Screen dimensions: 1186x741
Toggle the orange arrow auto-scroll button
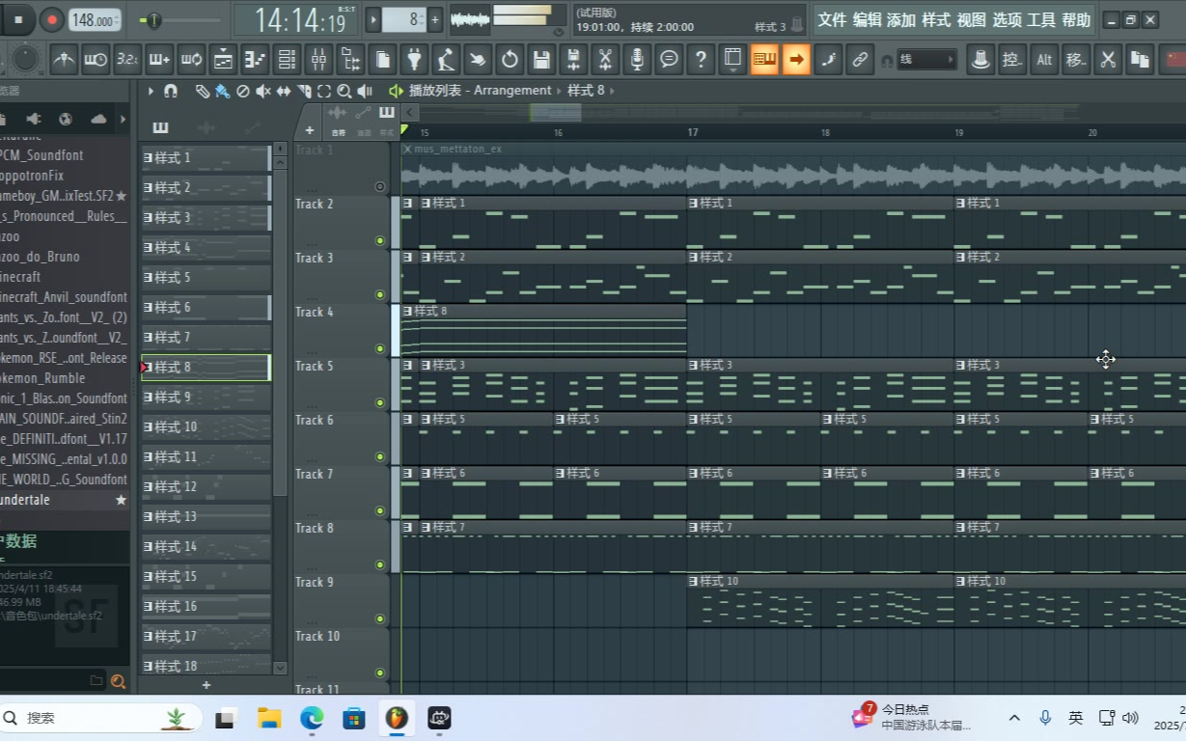796,60
